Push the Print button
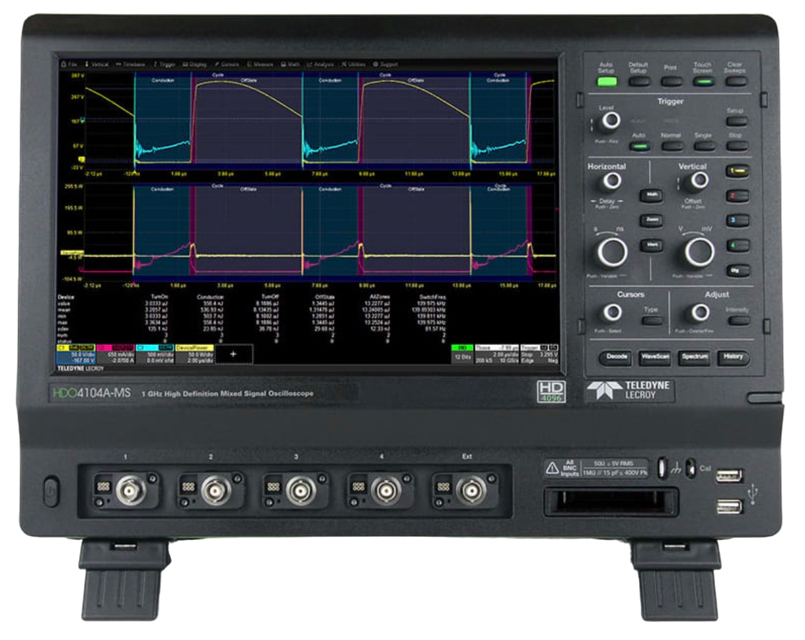Image resolution: width=805 pixels, height=640 pixels. (x=671, y=82)
